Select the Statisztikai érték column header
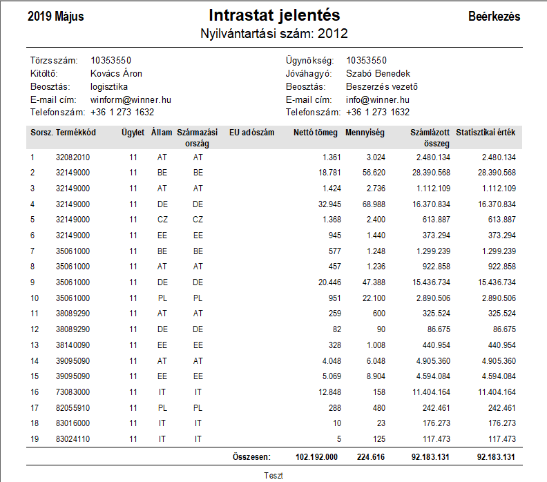This screenshot has width=547, height=482. [x=486, y=133]
